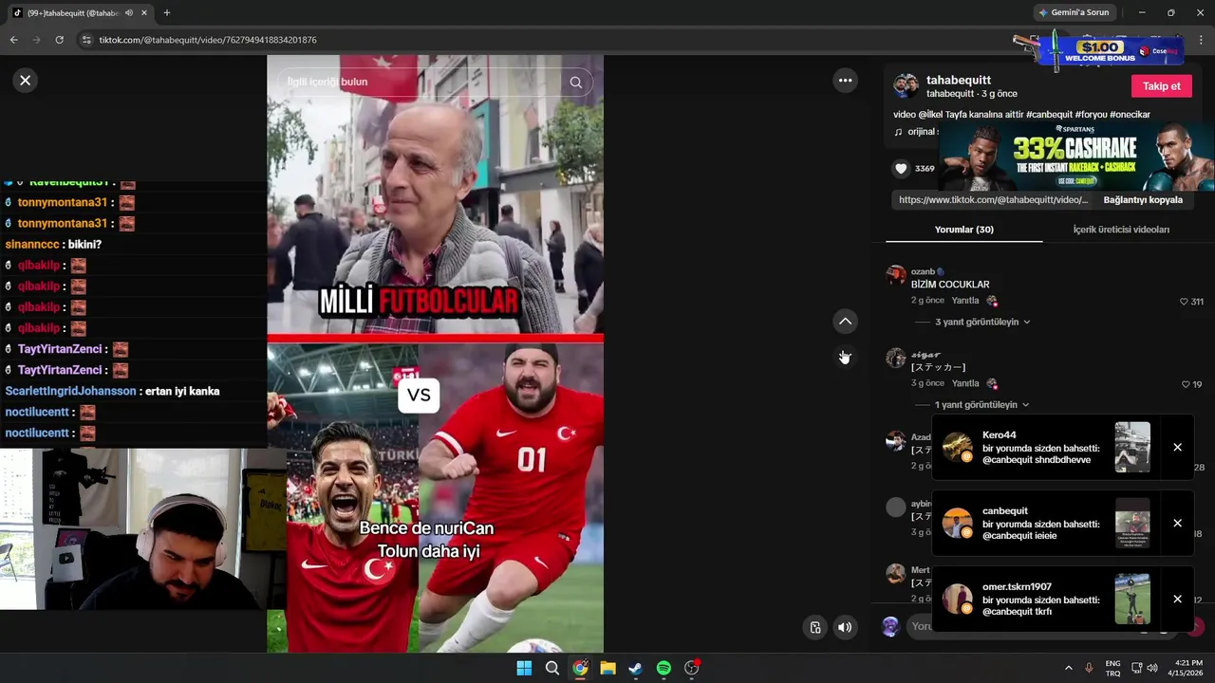Click the original sound music note
Image resolution: width=1215 pixels, height=683 pixels.
pyautogui.click(x=899, y=132)
